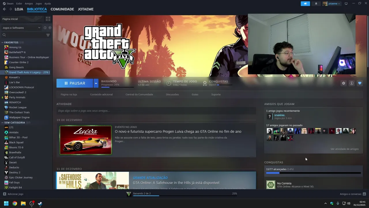Open Suporte link
The image size is (369, 208).
(216, 94)
